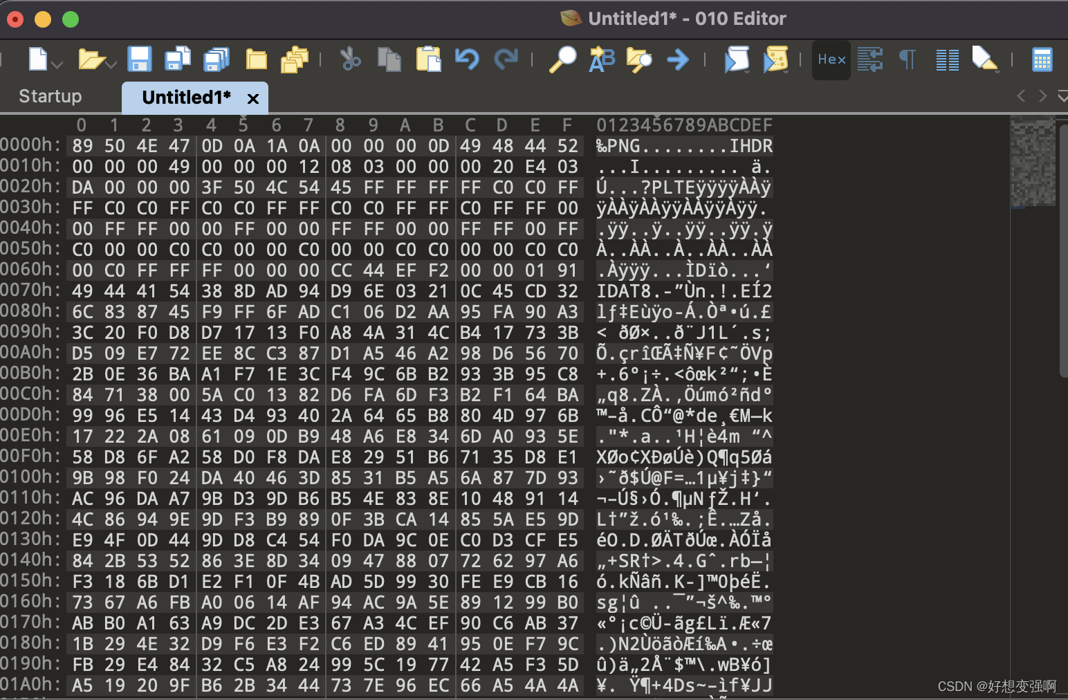Click the %PNG........IHDR text row
Image resolution: width=1068 pixels, height=700 pixels.
[685, 146]
